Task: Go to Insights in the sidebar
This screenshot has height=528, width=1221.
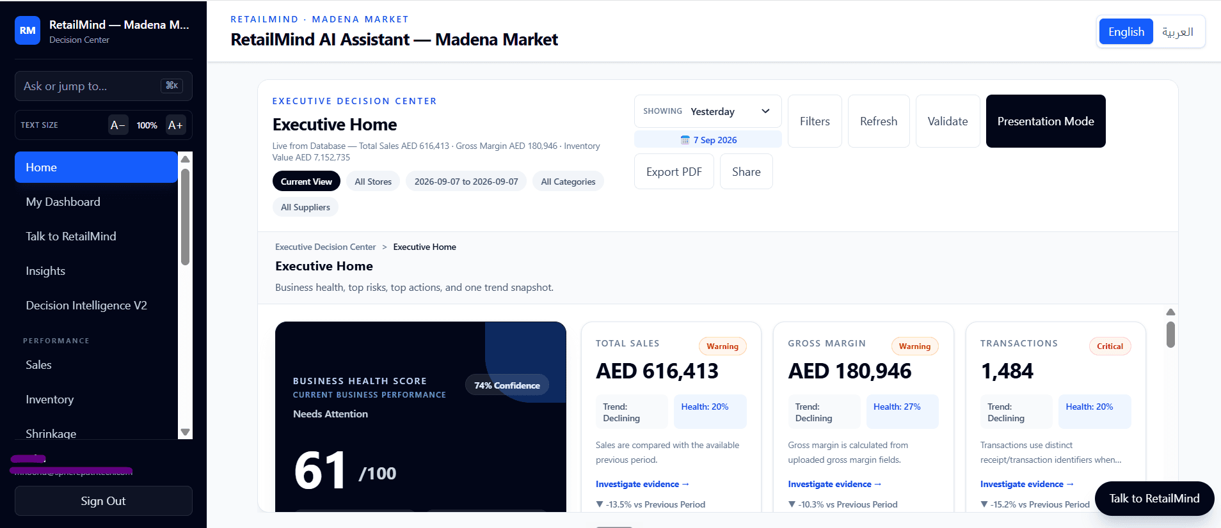Action: point(96,271)
